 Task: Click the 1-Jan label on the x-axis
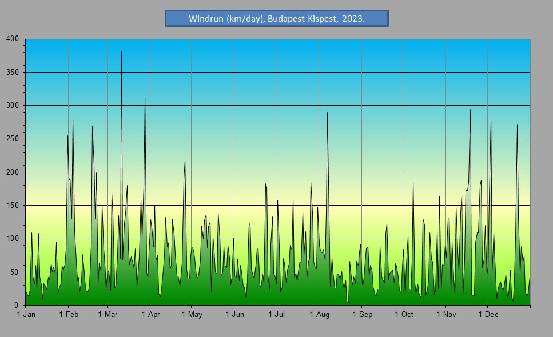click(x=26, y=314)
